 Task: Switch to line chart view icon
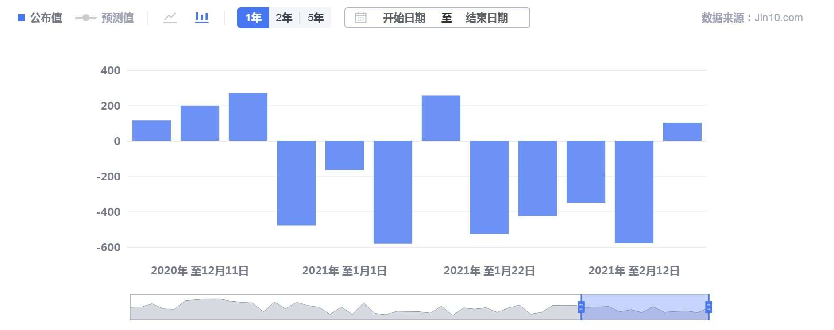click(170, 18)
